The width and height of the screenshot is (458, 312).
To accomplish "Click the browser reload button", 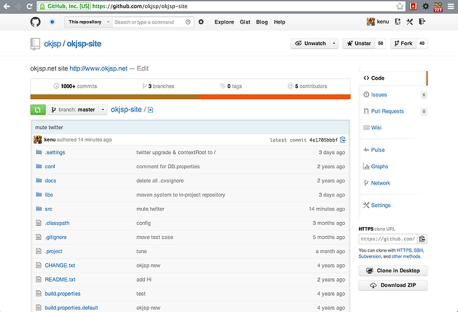I will pyautogui.click(x=29, y=6).
